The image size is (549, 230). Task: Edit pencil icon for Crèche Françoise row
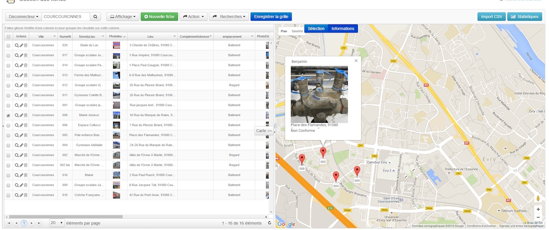coord(21,195)
